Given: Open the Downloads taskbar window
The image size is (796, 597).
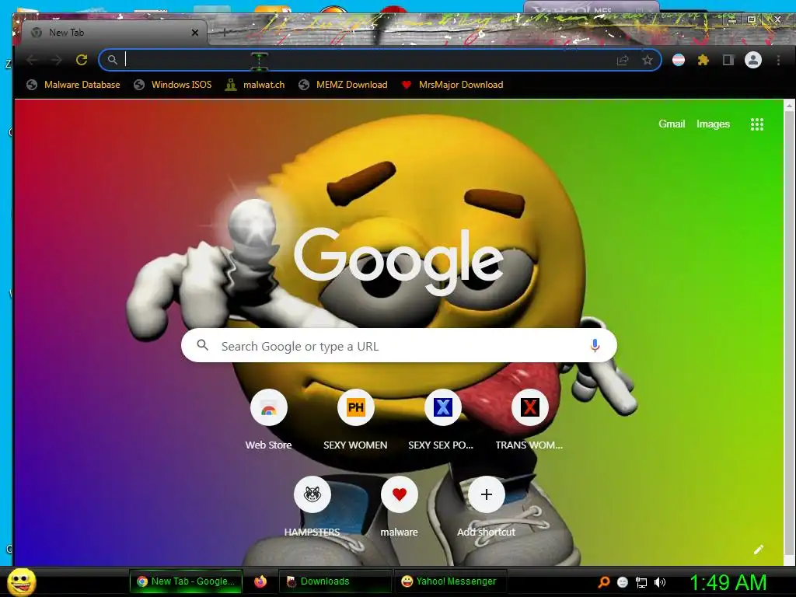Looking at the screenshot, I should pyautogui.click(x=335, y=581).
